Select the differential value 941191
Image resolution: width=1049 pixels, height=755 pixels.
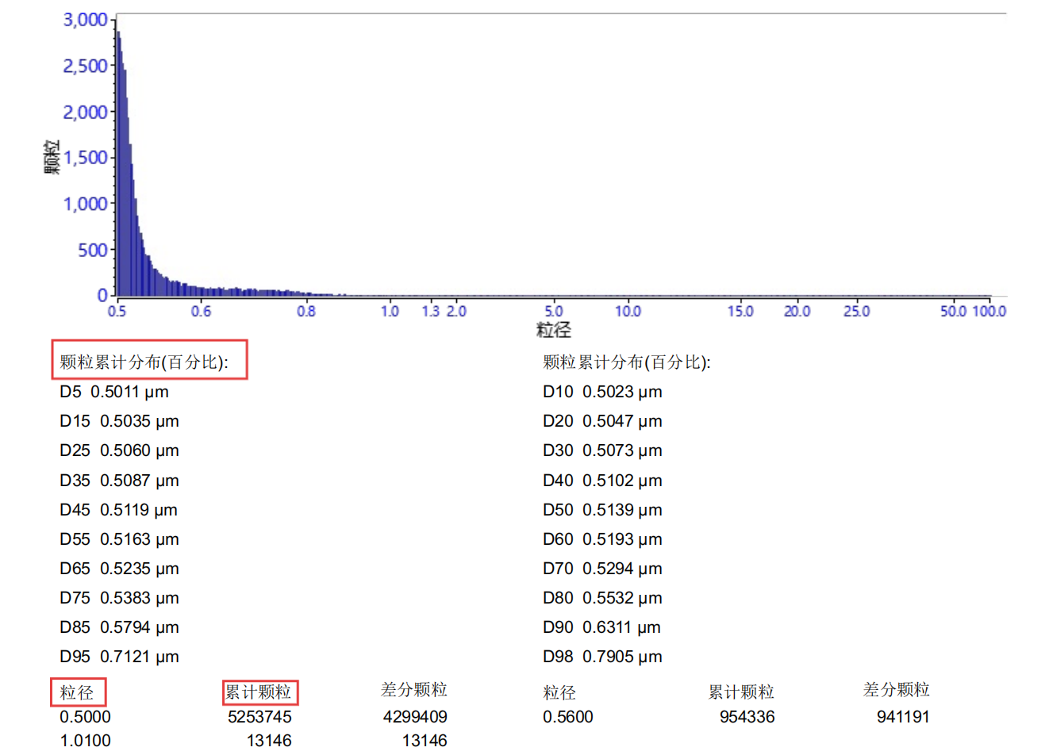pos(903,717)
